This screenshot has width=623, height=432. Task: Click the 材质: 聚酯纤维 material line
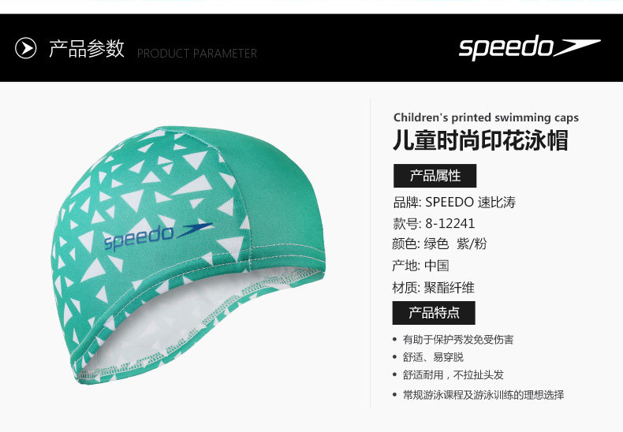tap(433, 287)
